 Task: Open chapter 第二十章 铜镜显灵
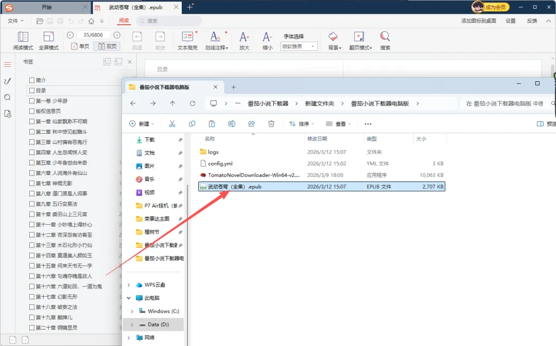click(x=57, y=327)
